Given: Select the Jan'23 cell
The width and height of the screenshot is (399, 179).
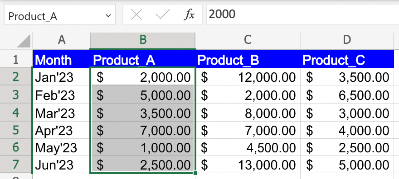Looking at the screenshot, I should (62, 76).
